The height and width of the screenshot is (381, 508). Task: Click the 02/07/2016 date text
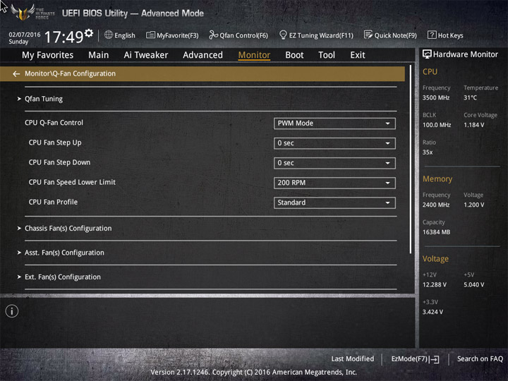point(25,35)
